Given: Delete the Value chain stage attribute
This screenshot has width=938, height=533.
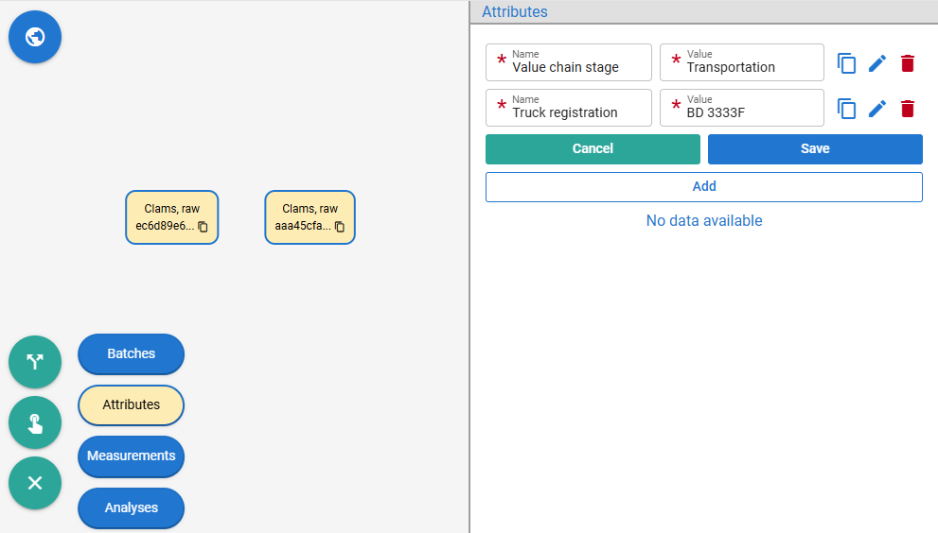Looking at the screenshot, I should tap(908, 63).
